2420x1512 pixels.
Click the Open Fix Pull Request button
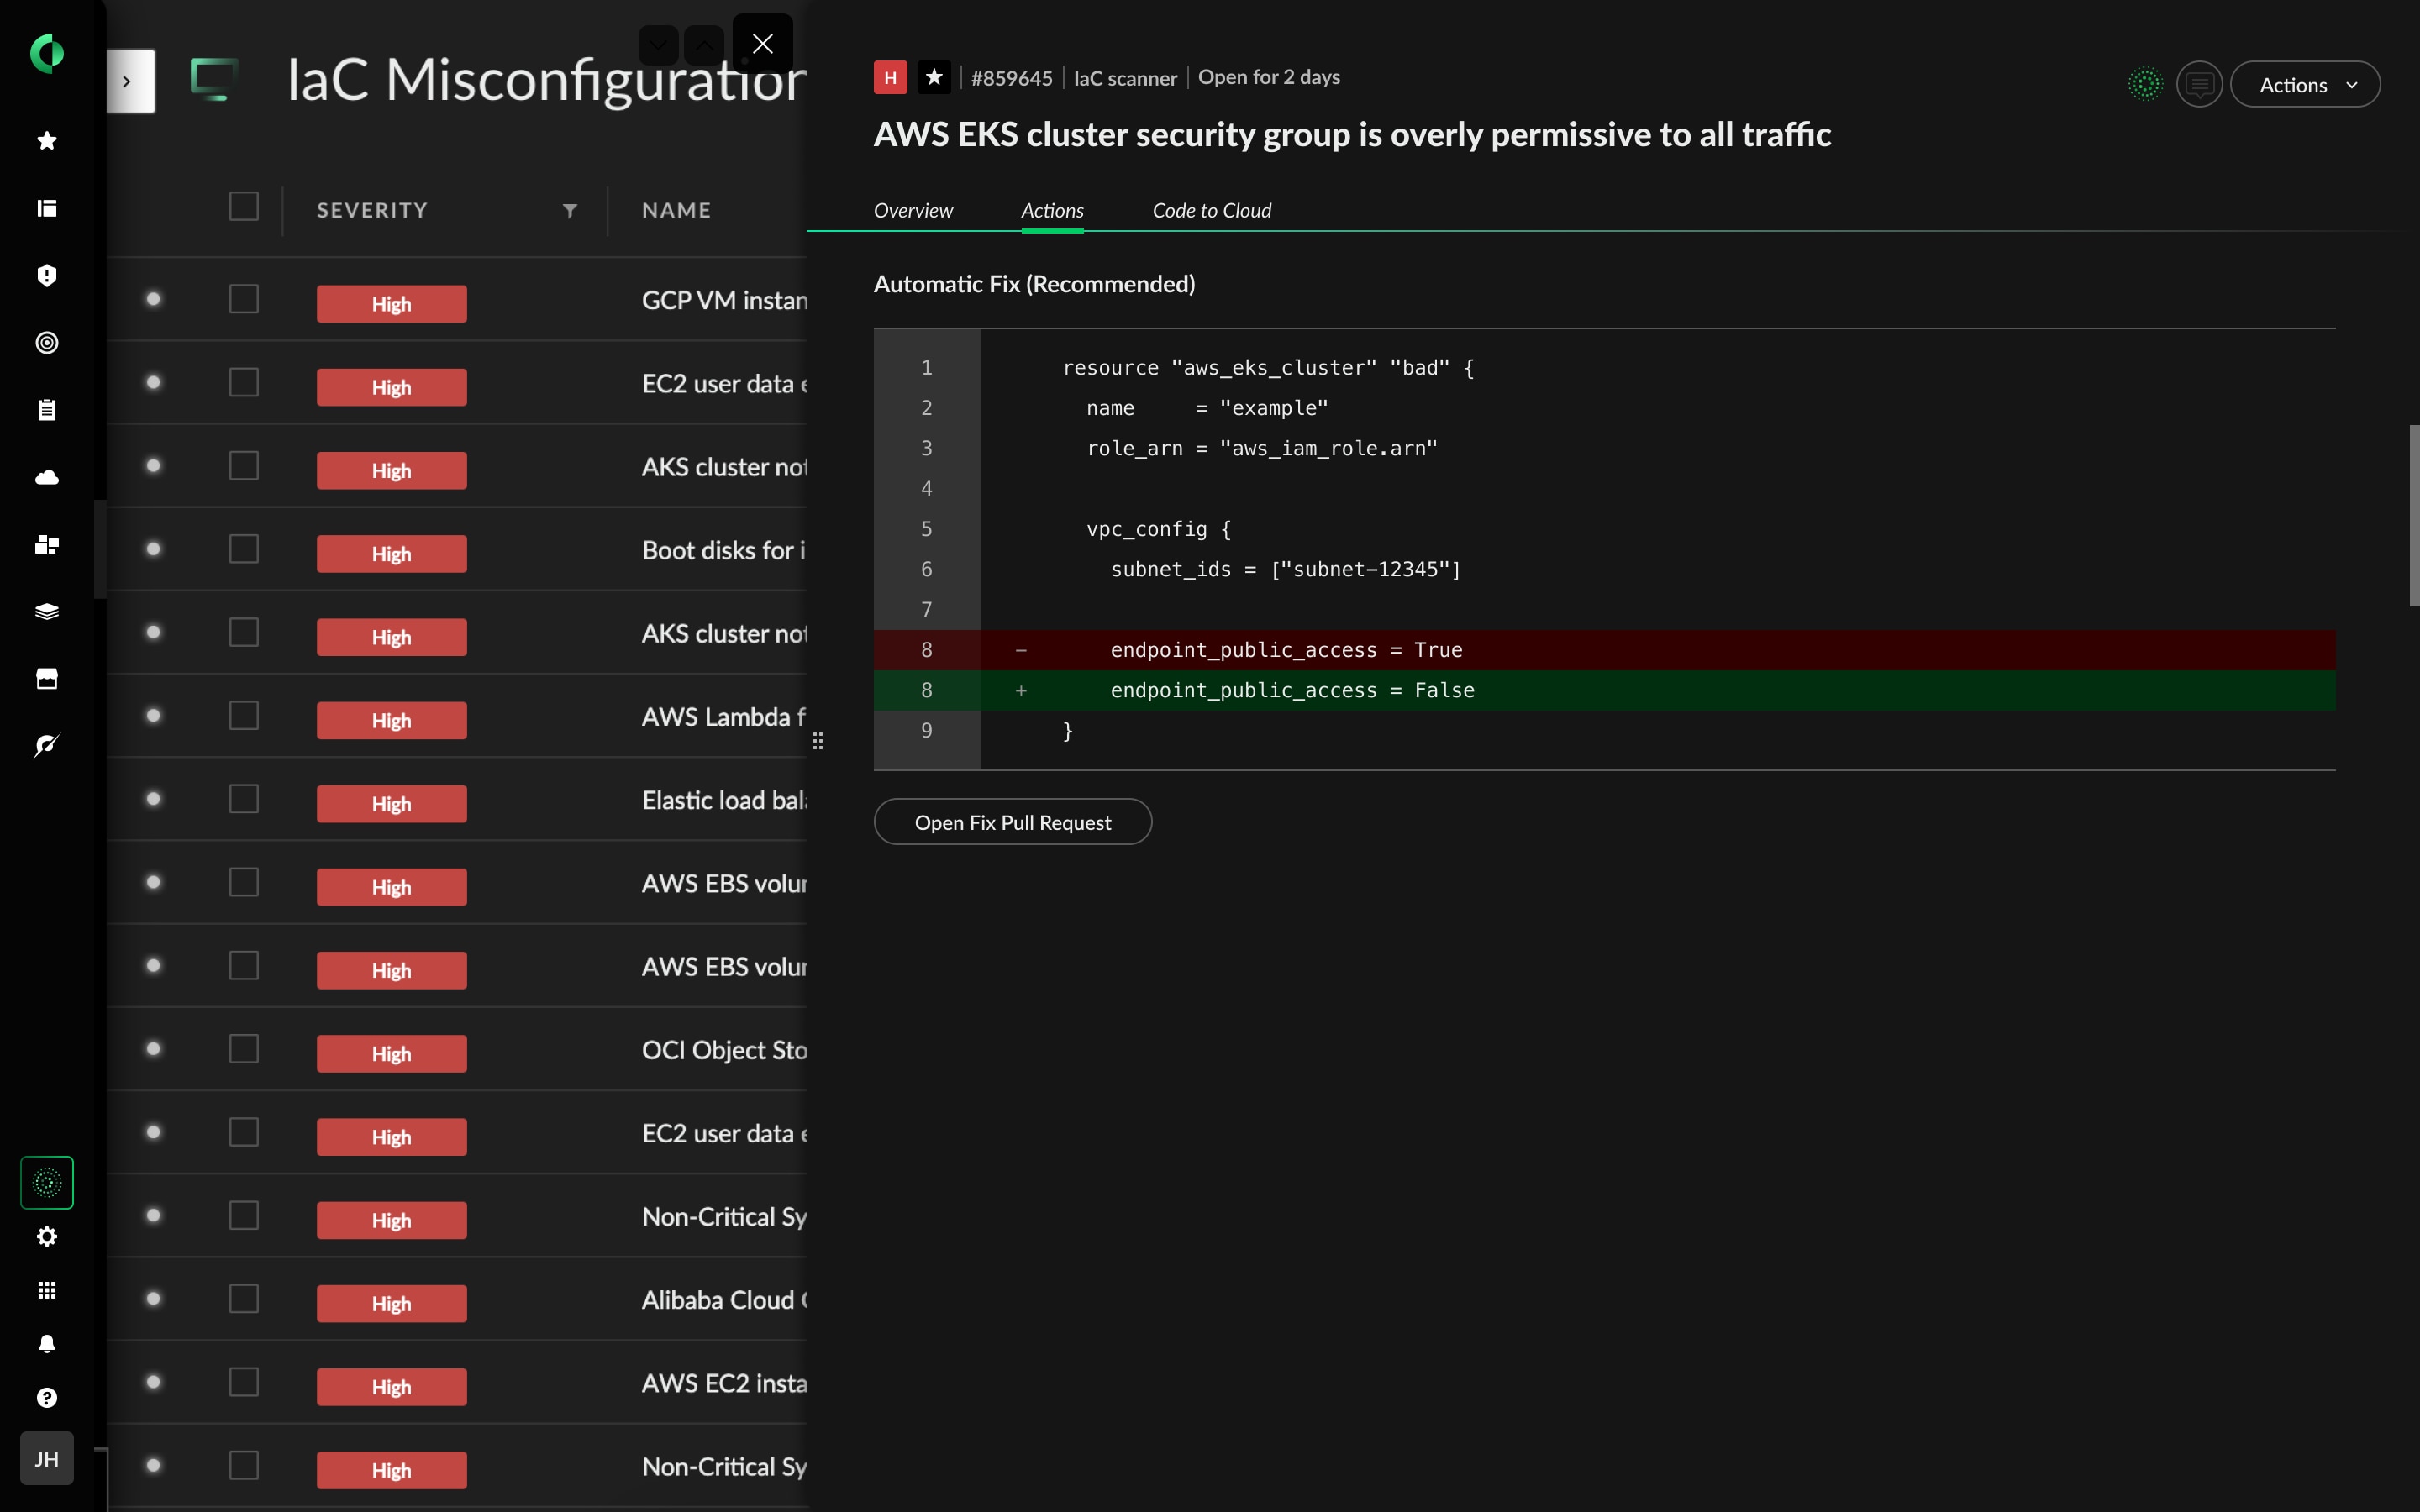1012,821
